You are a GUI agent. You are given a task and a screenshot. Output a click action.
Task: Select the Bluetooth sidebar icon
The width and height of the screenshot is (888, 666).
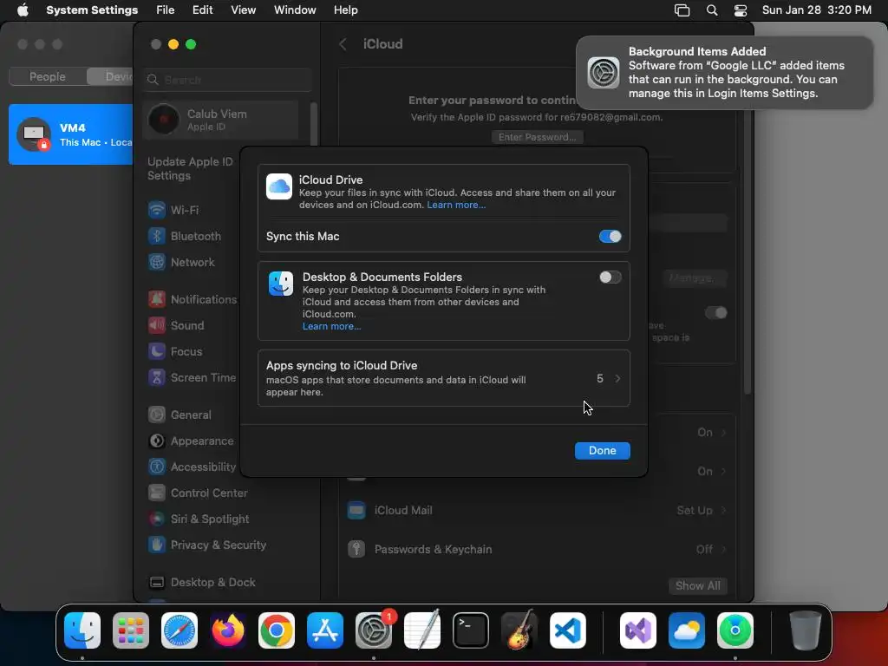tap(157, 236)
